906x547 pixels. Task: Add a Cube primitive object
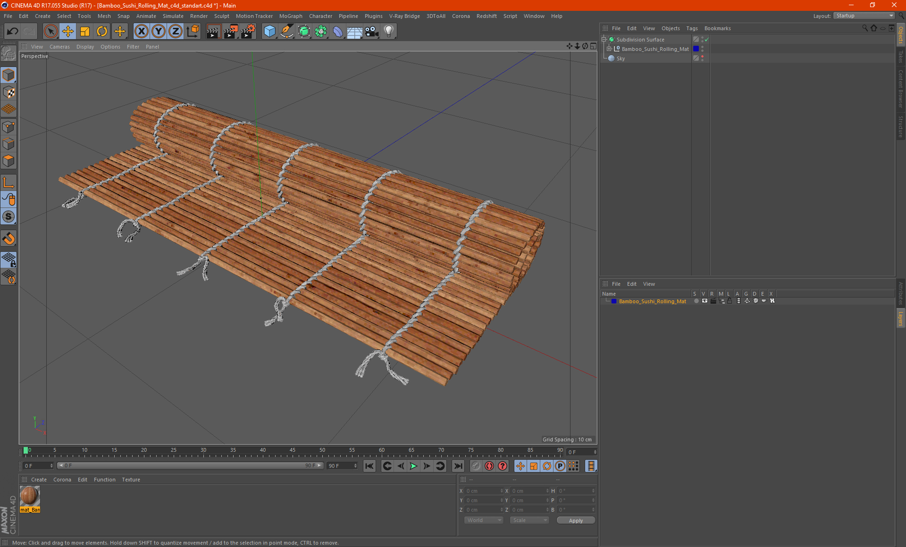tap(269, 31)
